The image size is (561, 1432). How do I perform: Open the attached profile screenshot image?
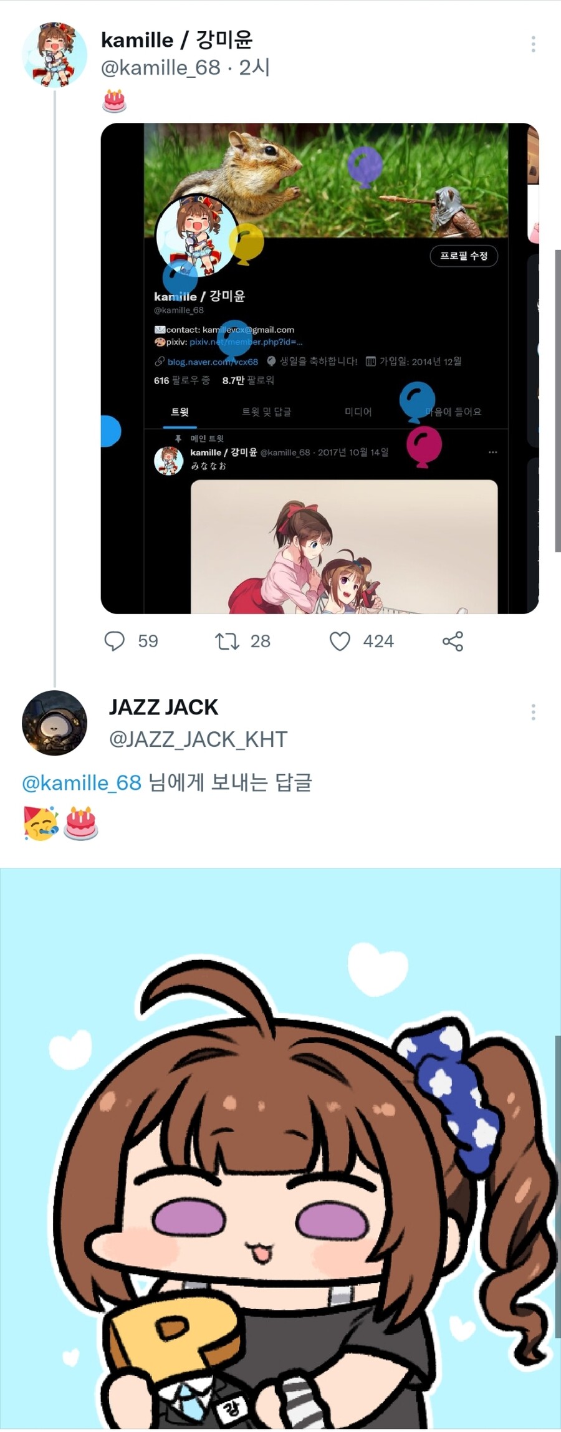tap(320, 368)
